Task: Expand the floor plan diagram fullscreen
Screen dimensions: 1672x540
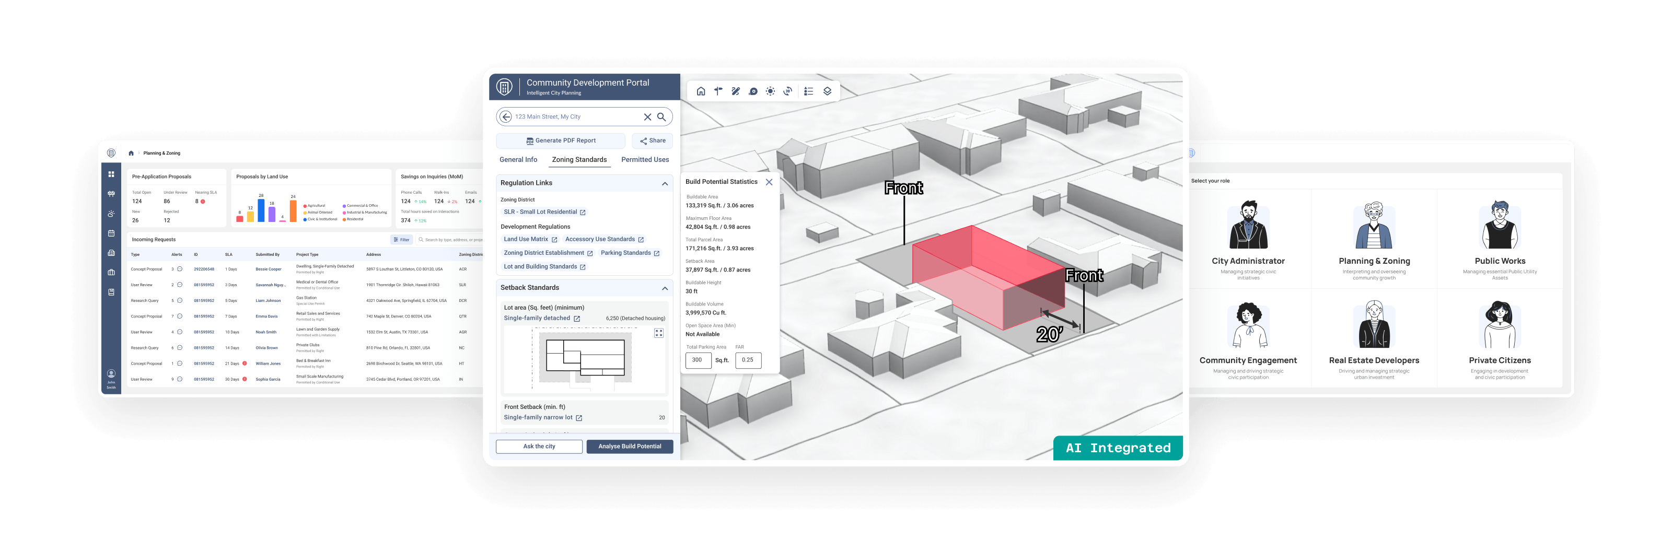Action: tap(659, 333)
